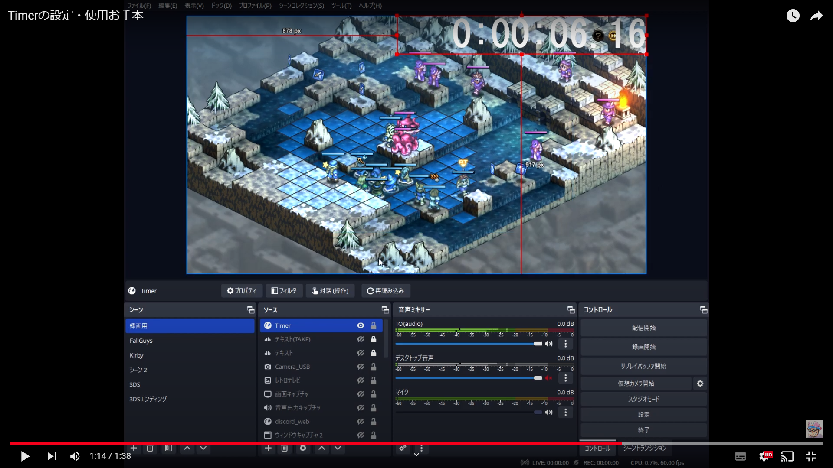Share the video via arrow icon
Viewport: 833px width, 468px height.
pyautogui.click(x=816, y=16)
